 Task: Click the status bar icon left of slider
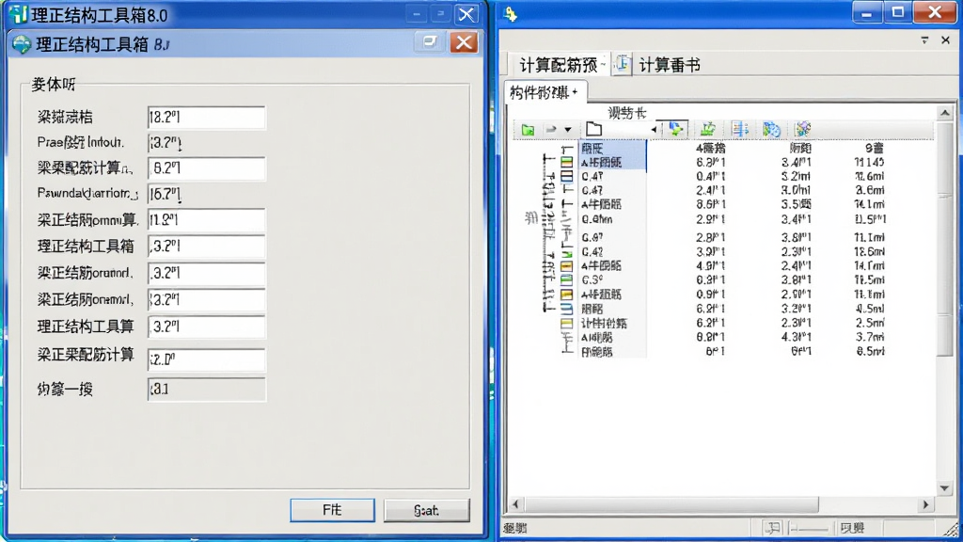772,528
